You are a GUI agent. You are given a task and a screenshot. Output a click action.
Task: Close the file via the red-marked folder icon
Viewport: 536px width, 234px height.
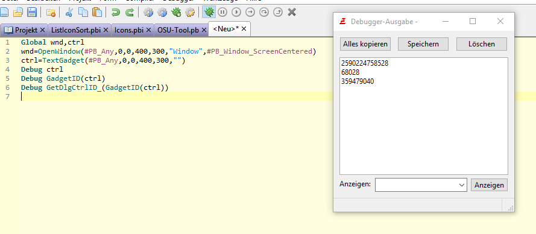click(x=51, y=13)
